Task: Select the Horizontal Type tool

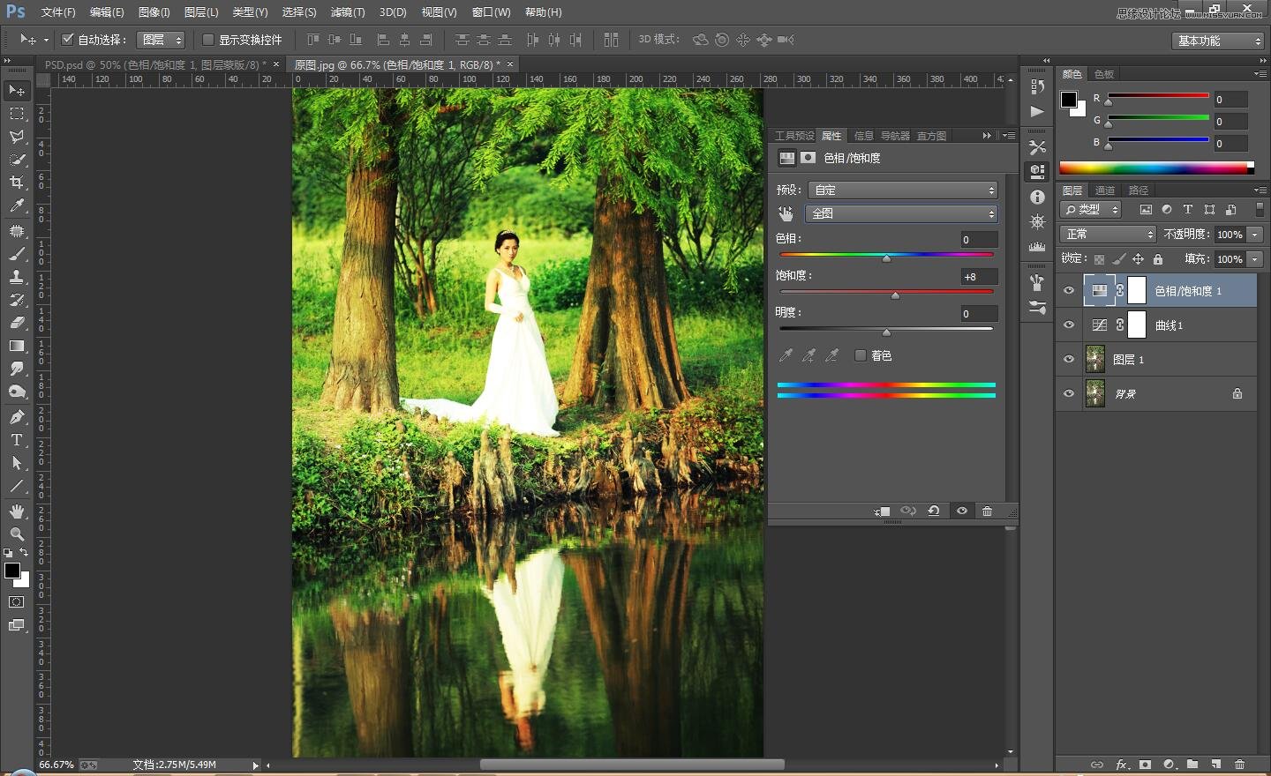Action: click(x=17, y=440)
